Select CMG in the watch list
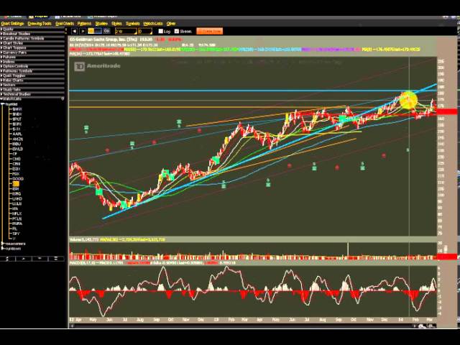The height and width of the screenshot is (345, 460). (17, 159)
